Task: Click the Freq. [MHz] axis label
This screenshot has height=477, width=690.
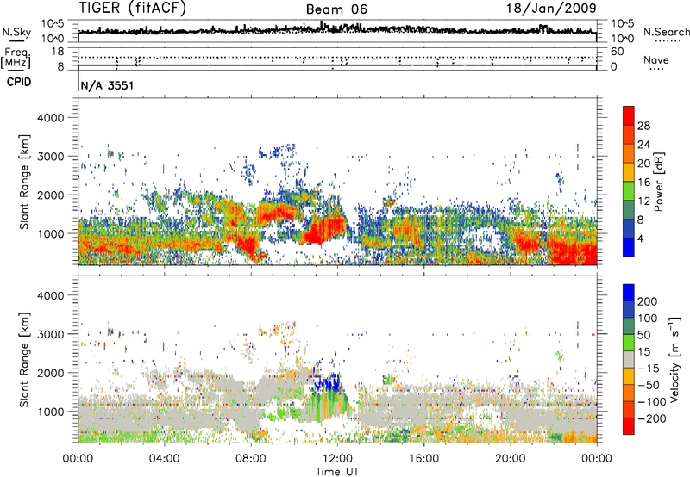Action: pos(17,59)
